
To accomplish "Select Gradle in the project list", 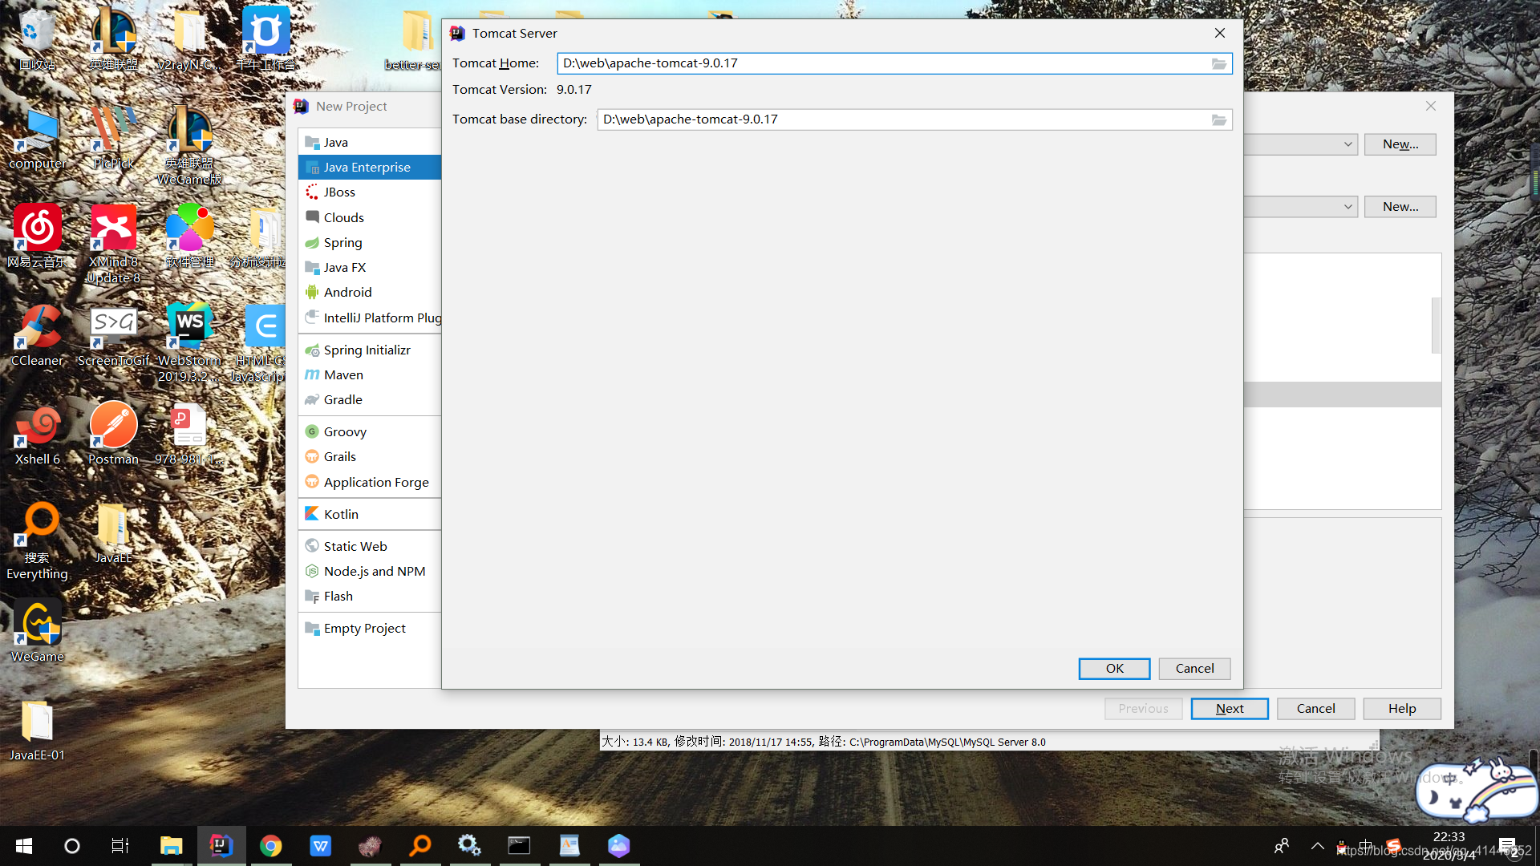I will click(342, 399).
